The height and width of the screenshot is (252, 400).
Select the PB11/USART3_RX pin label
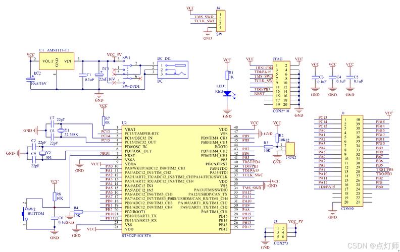[x=141, y=220]
